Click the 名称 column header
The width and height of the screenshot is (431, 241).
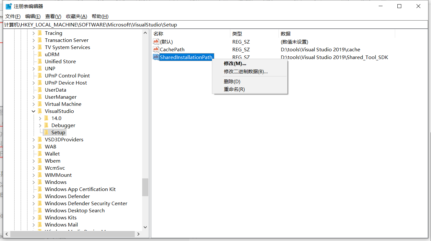pyautogui.click(x=191, y=34)
